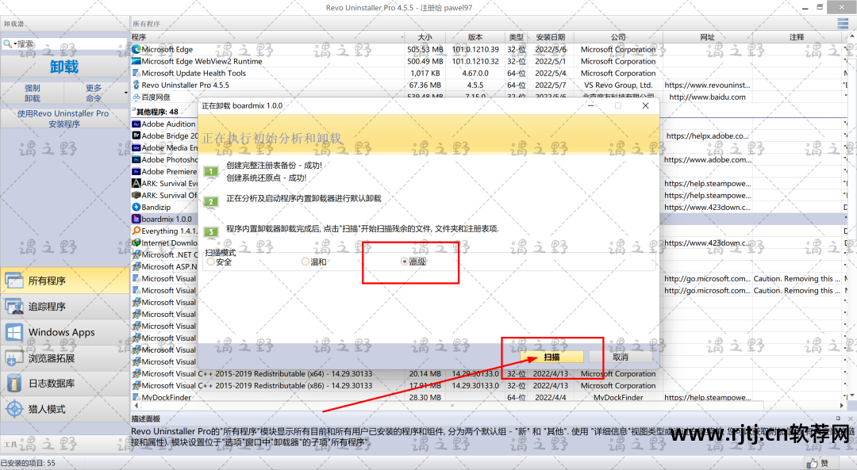The image size is (857, 470).
Task: Open the view menu icon top right
Action: point(843,24)
